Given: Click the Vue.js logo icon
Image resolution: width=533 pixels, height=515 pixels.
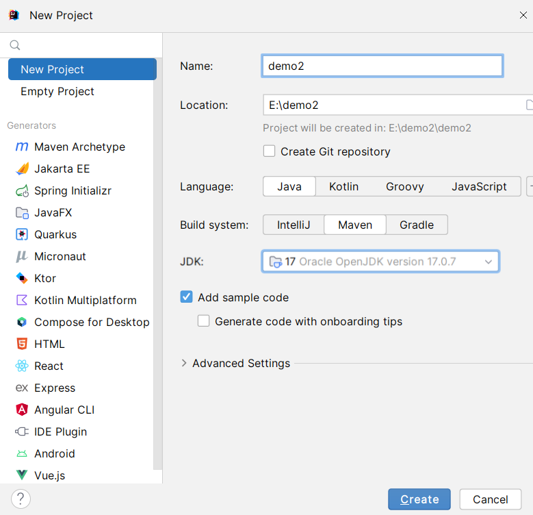Looking at the screenshot, I should coord(22,475).
